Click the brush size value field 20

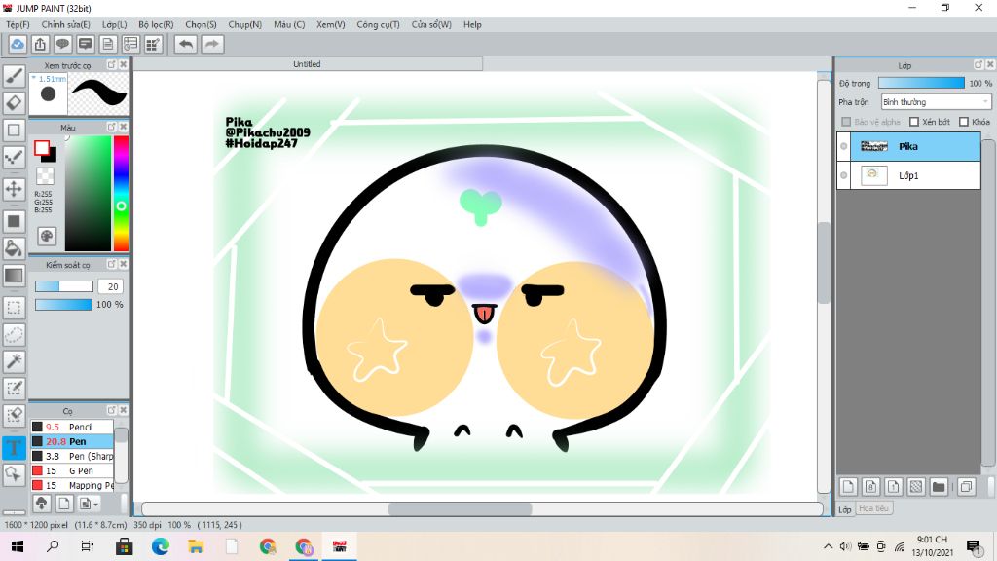[x=110, y=287]
